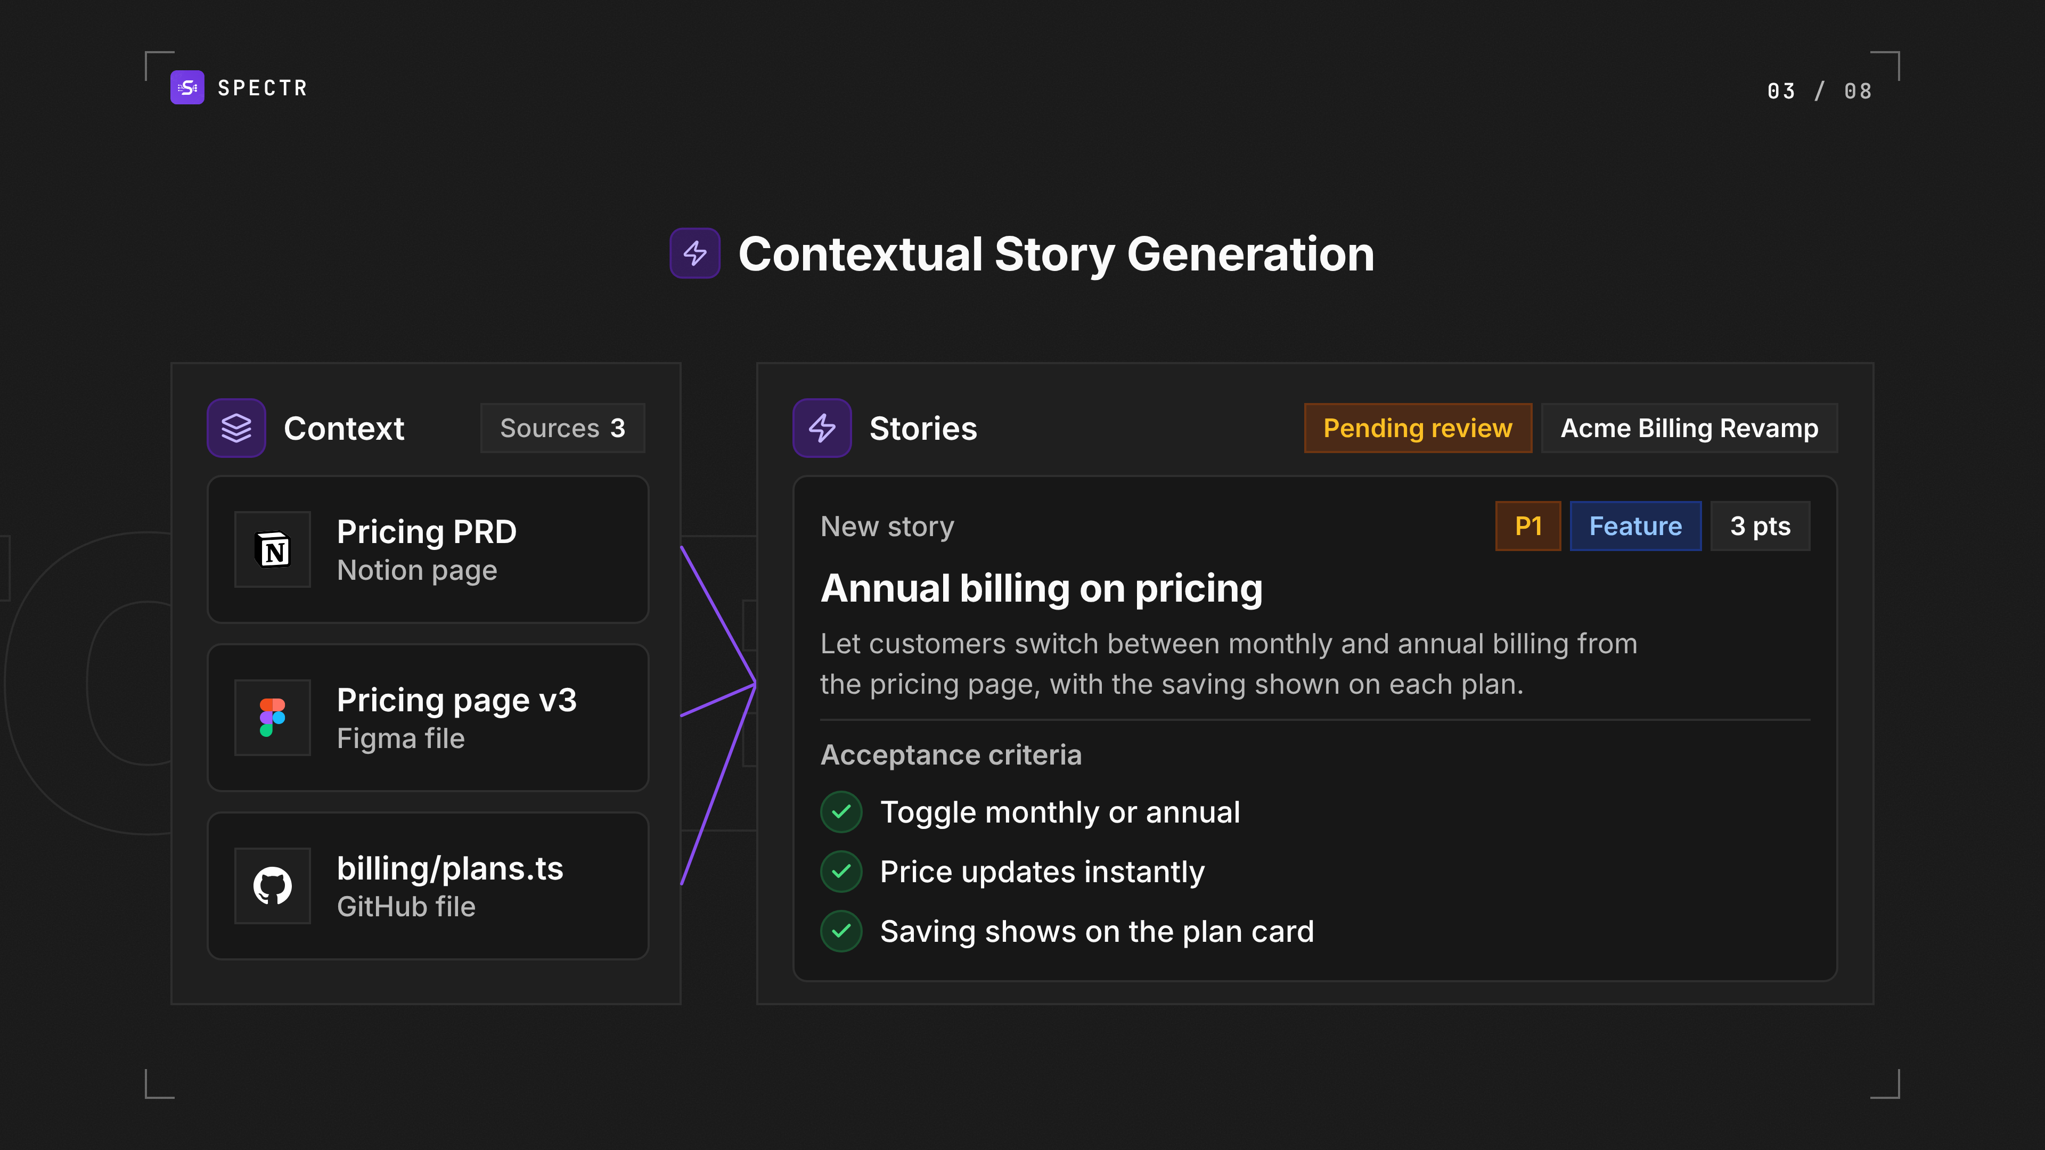
Task: Click the Stories lightning bolt icon
Action: [822, 428]
